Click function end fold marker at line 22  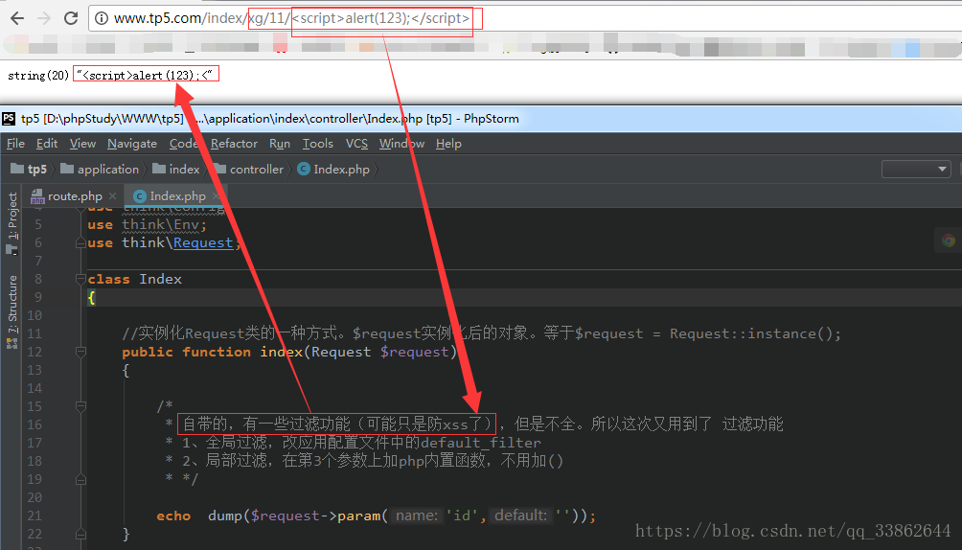[80, 534]
